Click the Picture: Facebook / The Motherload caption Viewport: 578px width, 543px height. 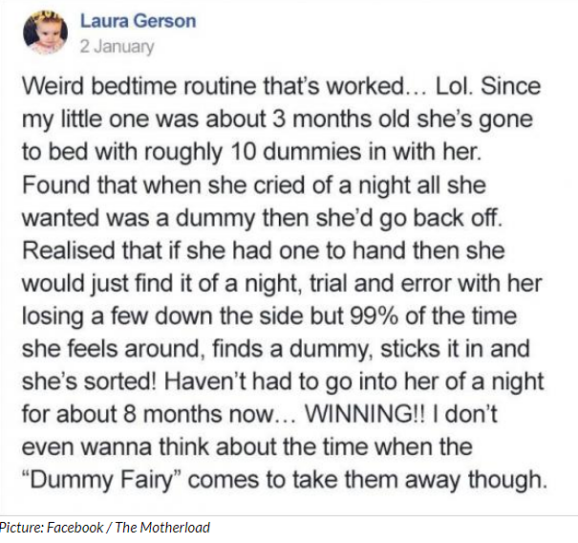(105, 527)
